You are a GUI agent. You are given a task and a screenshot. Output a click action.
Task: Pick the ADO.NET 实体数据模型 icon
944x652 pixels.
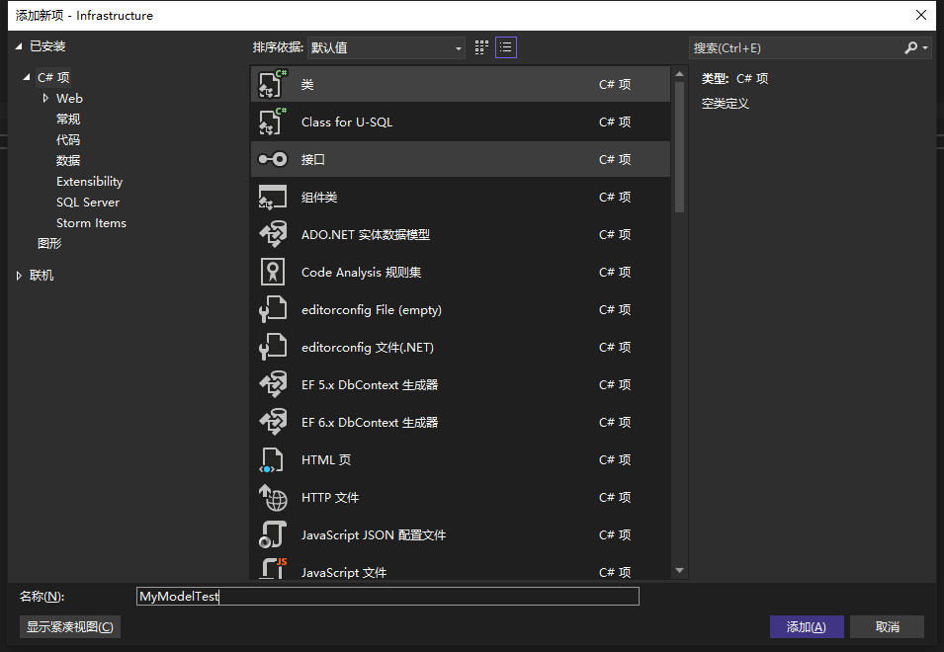[x=272, y=235]
